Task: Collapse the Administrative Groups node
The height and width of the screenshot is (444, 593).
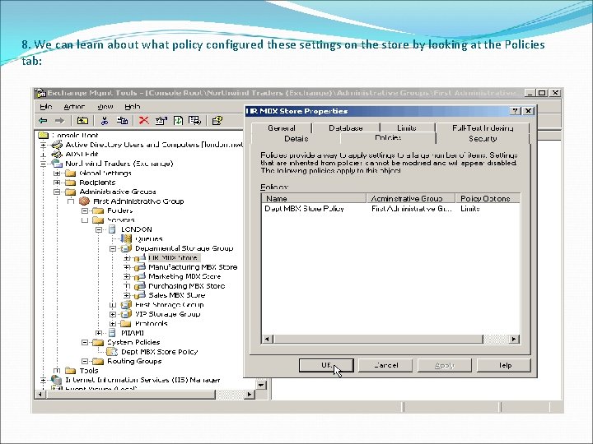Action: (x=57, y=192)
